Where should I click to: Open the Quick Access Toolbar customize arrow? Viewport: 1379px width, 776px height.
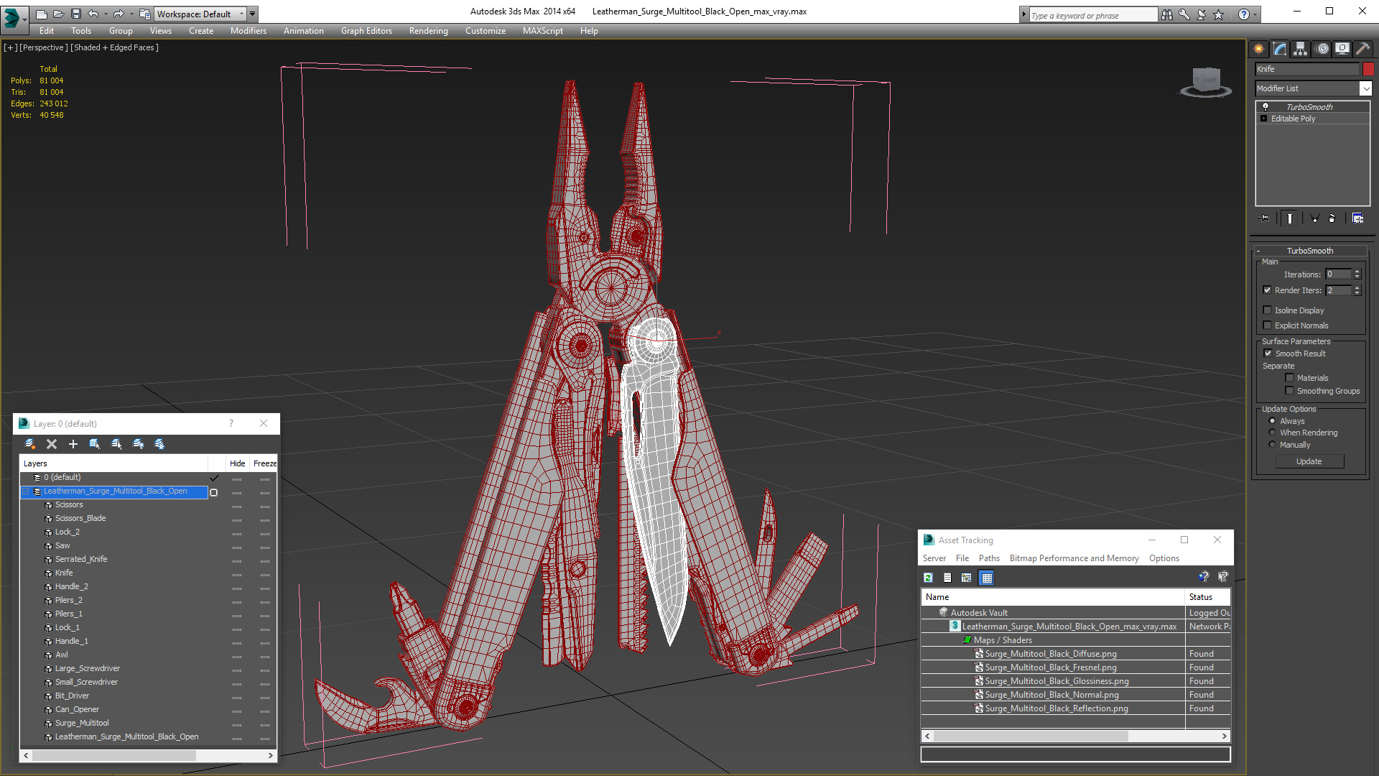click(253, 14)
